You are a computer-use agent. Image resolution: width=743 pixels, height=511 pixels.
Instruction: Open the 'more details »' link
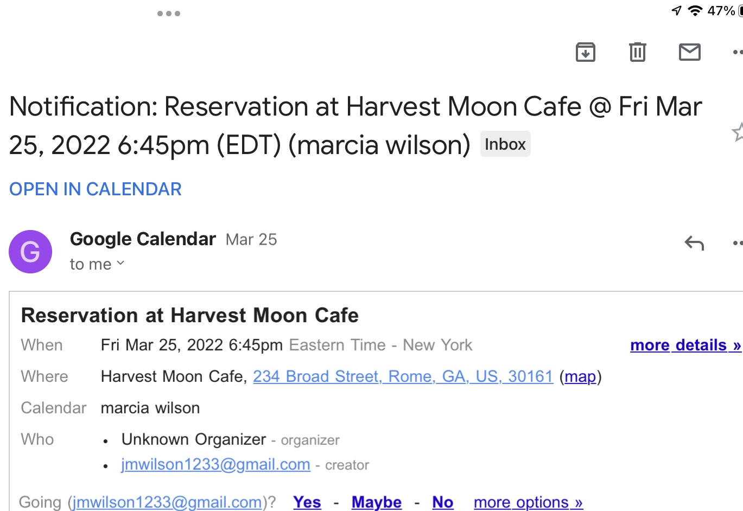(x=685, y=345)
